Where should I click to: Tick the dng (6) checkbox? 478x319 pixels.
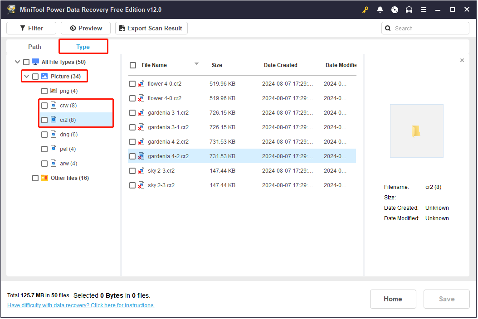pyautogui.click(x=44, y=135)
